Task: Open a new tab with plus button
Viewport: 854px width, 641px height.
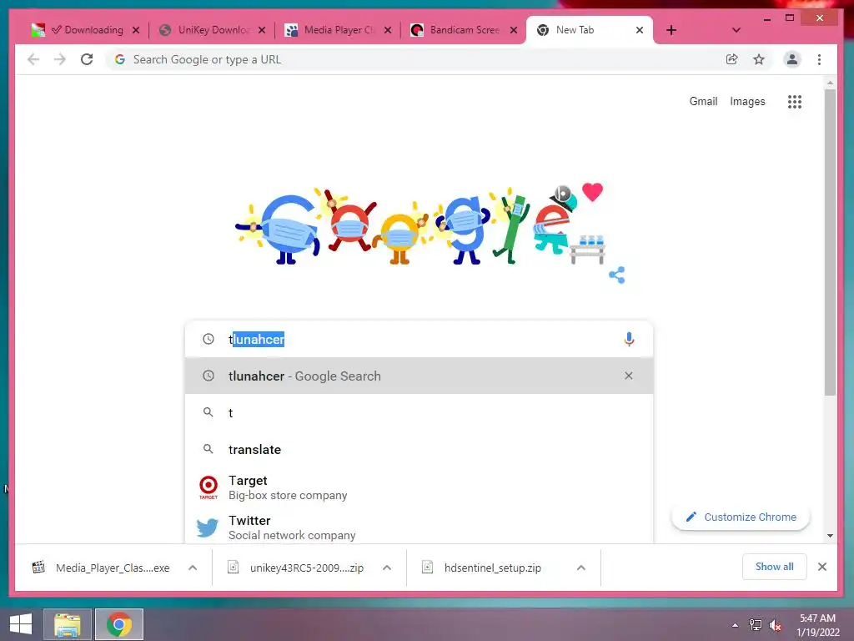Action: click(671, 30)
